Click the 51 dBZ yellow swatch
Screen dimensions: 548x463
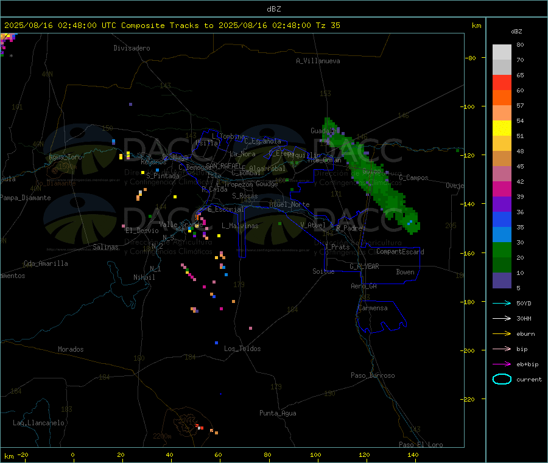coord(502,128)
